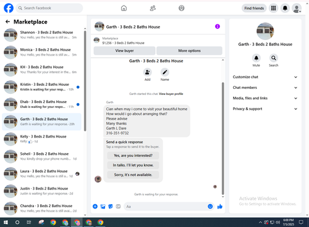Send quick reply "Yes, are you interested?"
The height and width of the screenshot is (227, 309).
tap(133, 155)
